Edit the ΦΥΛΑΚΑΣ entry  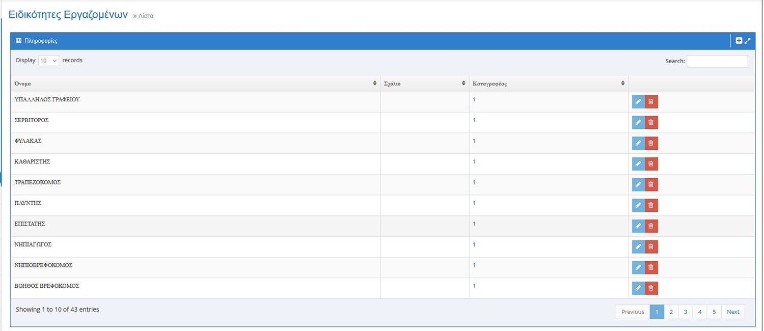click(638, 143)
